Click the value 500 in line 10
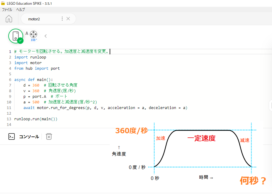The height and width of the screenshot is (195, 272). (x=36, y=102)
